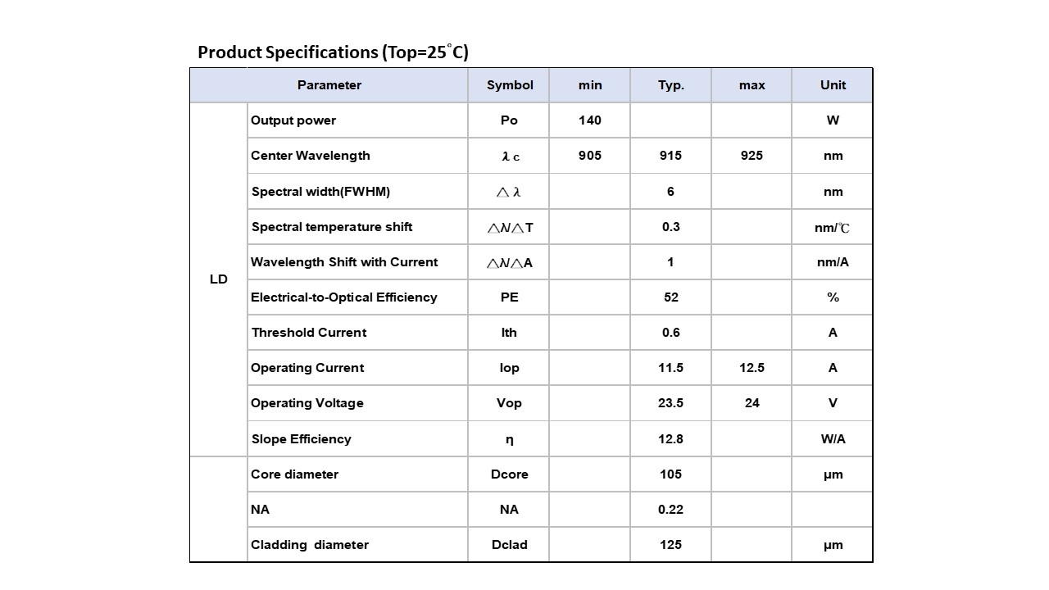Select the Typ. column header
Viewport: 1049px width, 590px height.
click(x=670, y=85)
